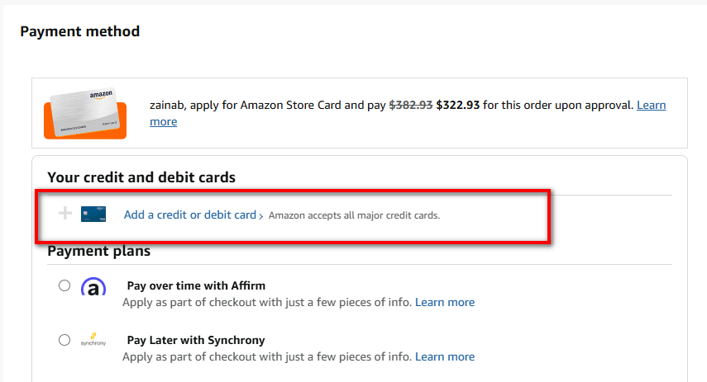Screen dimensions: 707x382
Task: Click the Amazon Store Card image
Action: 86,114
